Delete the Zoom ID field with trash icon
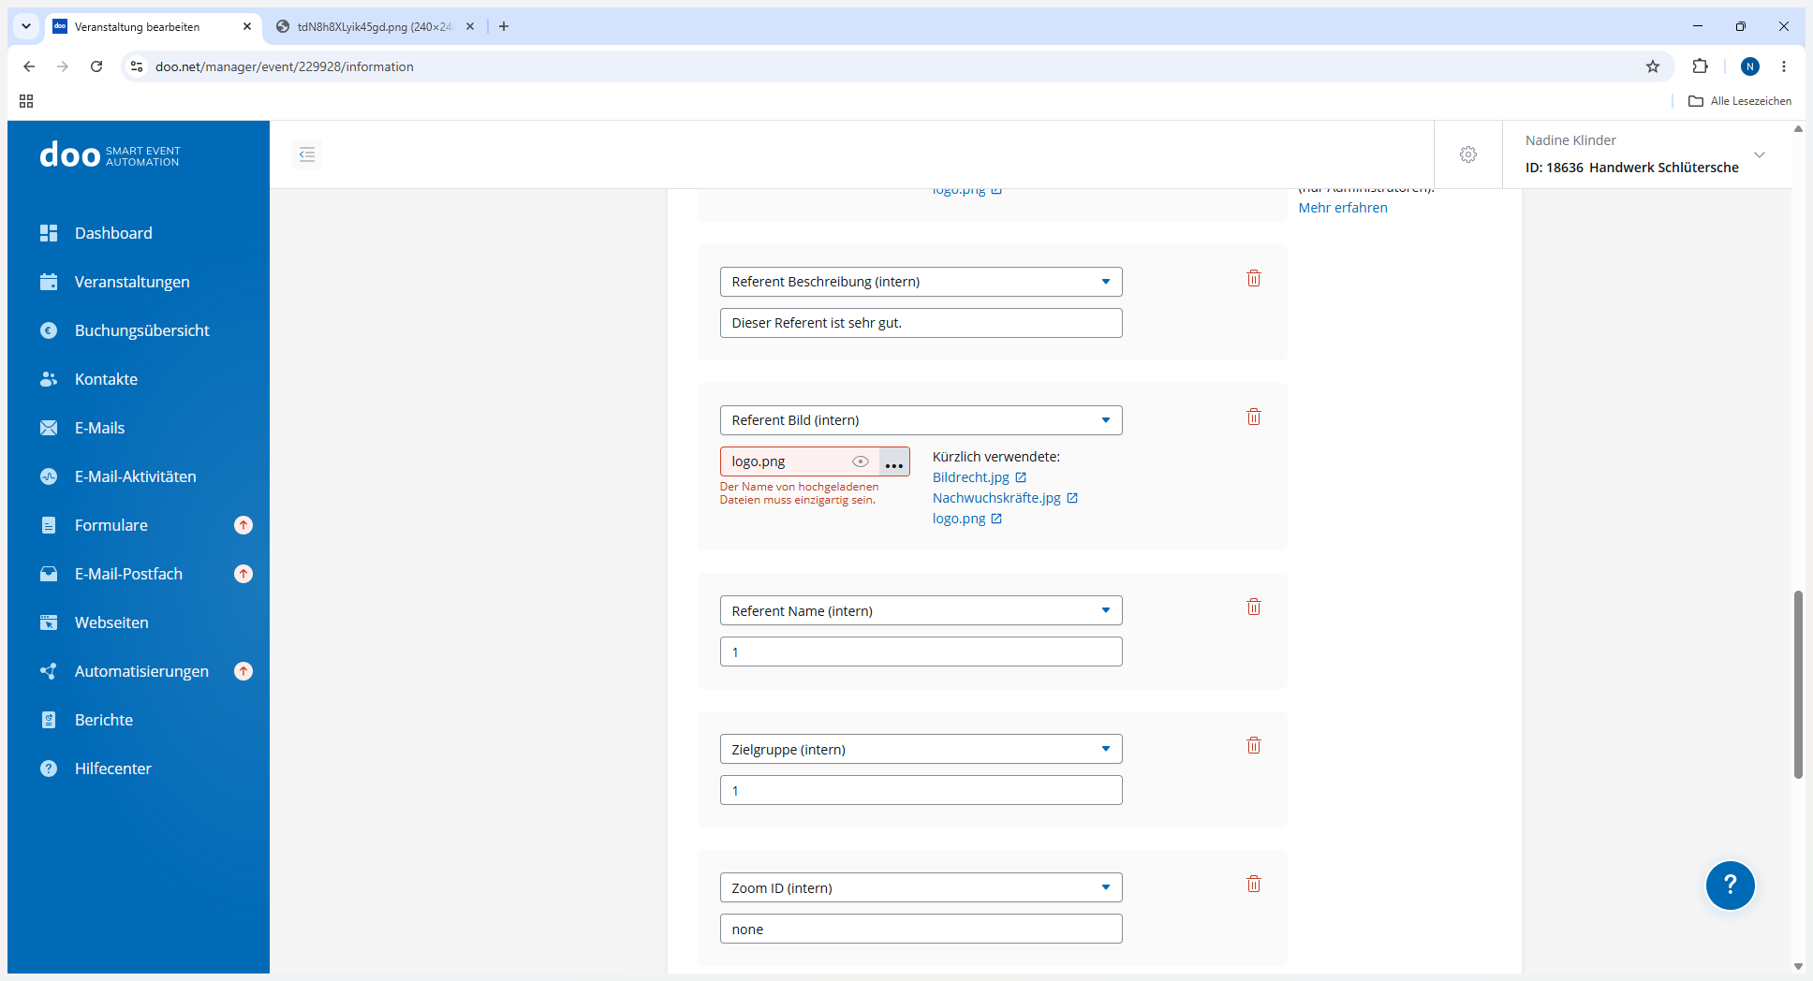The width and height of the screenshot is (1813, 981). click(x=1254, y=884)
